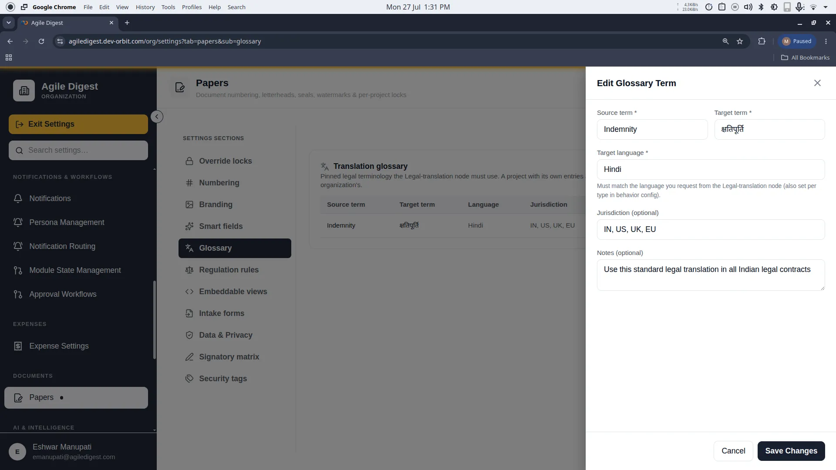Select Signatory matrix pen icon
Screen dimensions: 836x470
[x=189, y=357]
